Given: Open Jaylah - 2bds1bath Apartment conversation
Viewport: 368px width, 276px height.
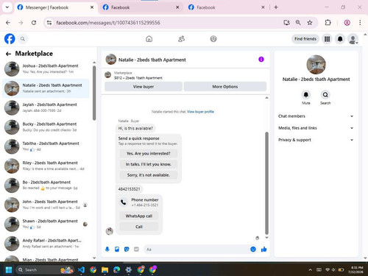Looking at the screenshot, I should coord(46,107).
